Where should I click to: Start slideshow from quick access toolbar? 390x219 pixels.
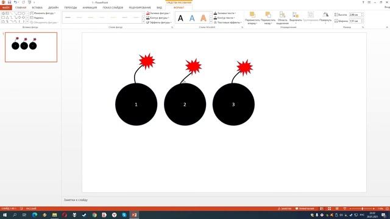(x=29, y=2)
